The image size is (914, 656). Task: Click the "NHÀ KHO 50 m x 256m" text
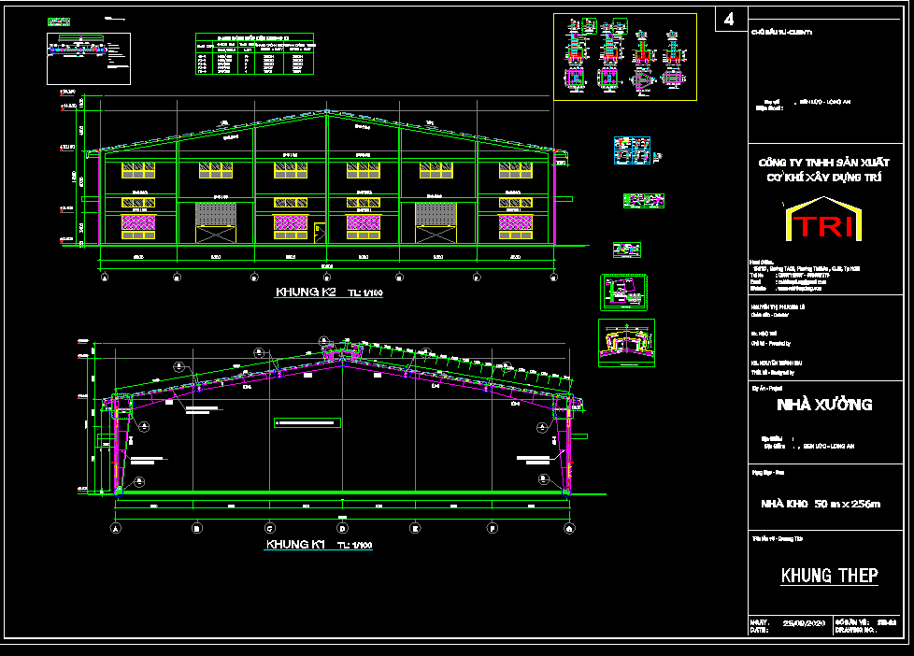tap(821, 504)
